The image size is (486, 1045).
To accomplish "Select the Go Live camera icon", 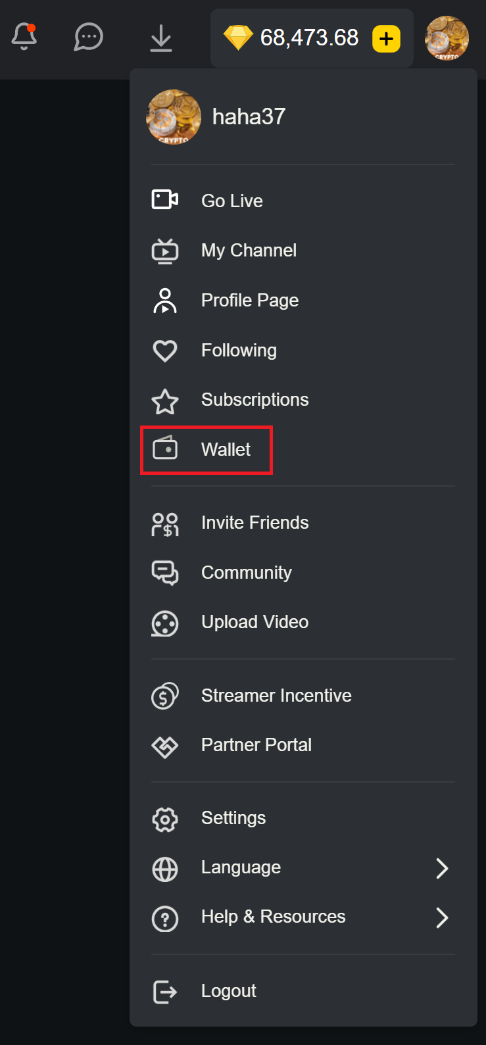I will pos(164,200).
